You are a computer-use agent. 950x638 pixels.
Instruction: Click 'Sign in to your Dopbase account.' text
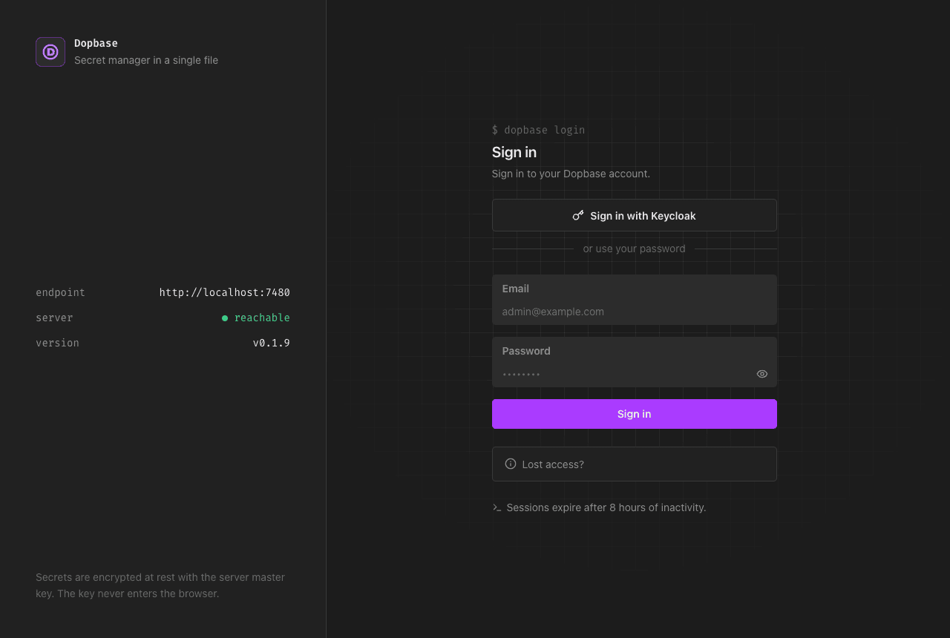tap(571, 174)
